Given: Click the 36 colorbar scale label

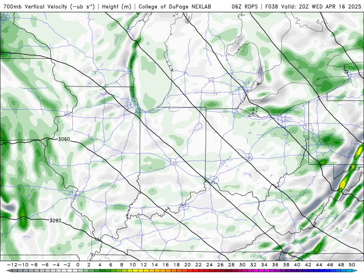Looking at the screenshot, I should tap(275, 265).
